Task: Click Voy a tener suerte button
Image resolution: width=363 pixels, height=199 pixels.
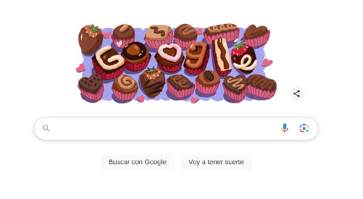Action: (x=216, y=162)
